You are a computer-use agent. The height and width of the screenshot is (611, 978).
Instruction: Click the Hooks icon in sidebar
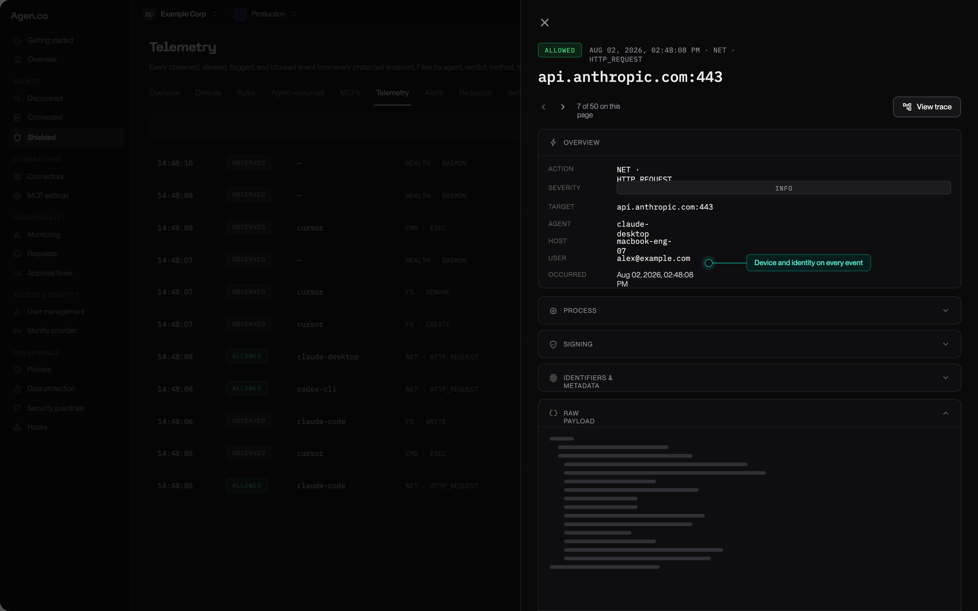click(17, 427)
